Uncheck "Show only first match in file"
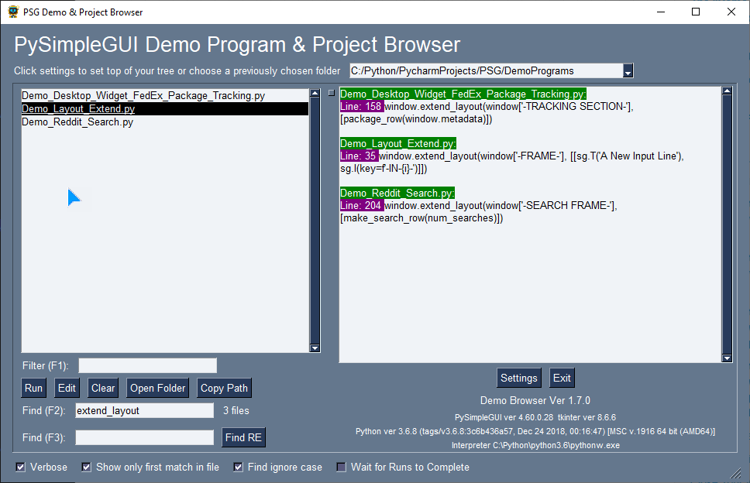The width and height of the screenshot is (750, 483). coord(87,467)
